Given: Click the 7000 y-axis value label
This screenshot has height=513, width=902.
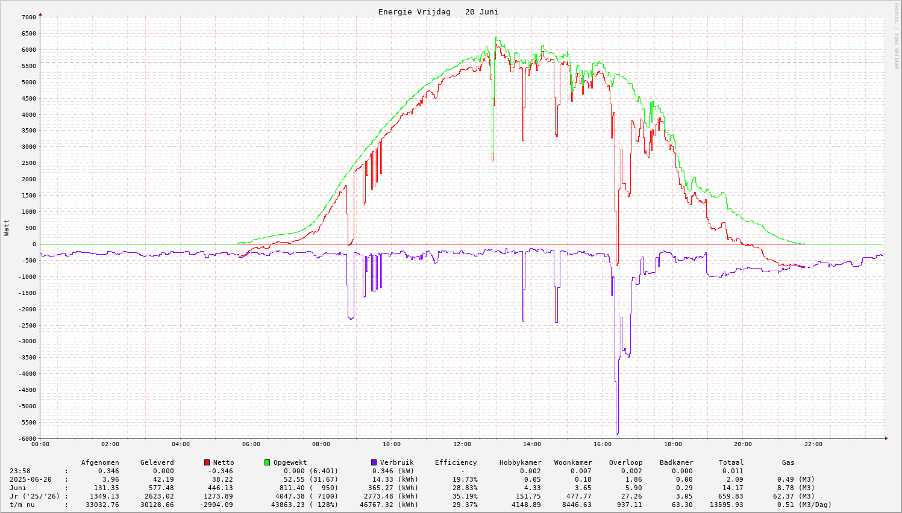Looking at the screenshot, I should [29, 17].
